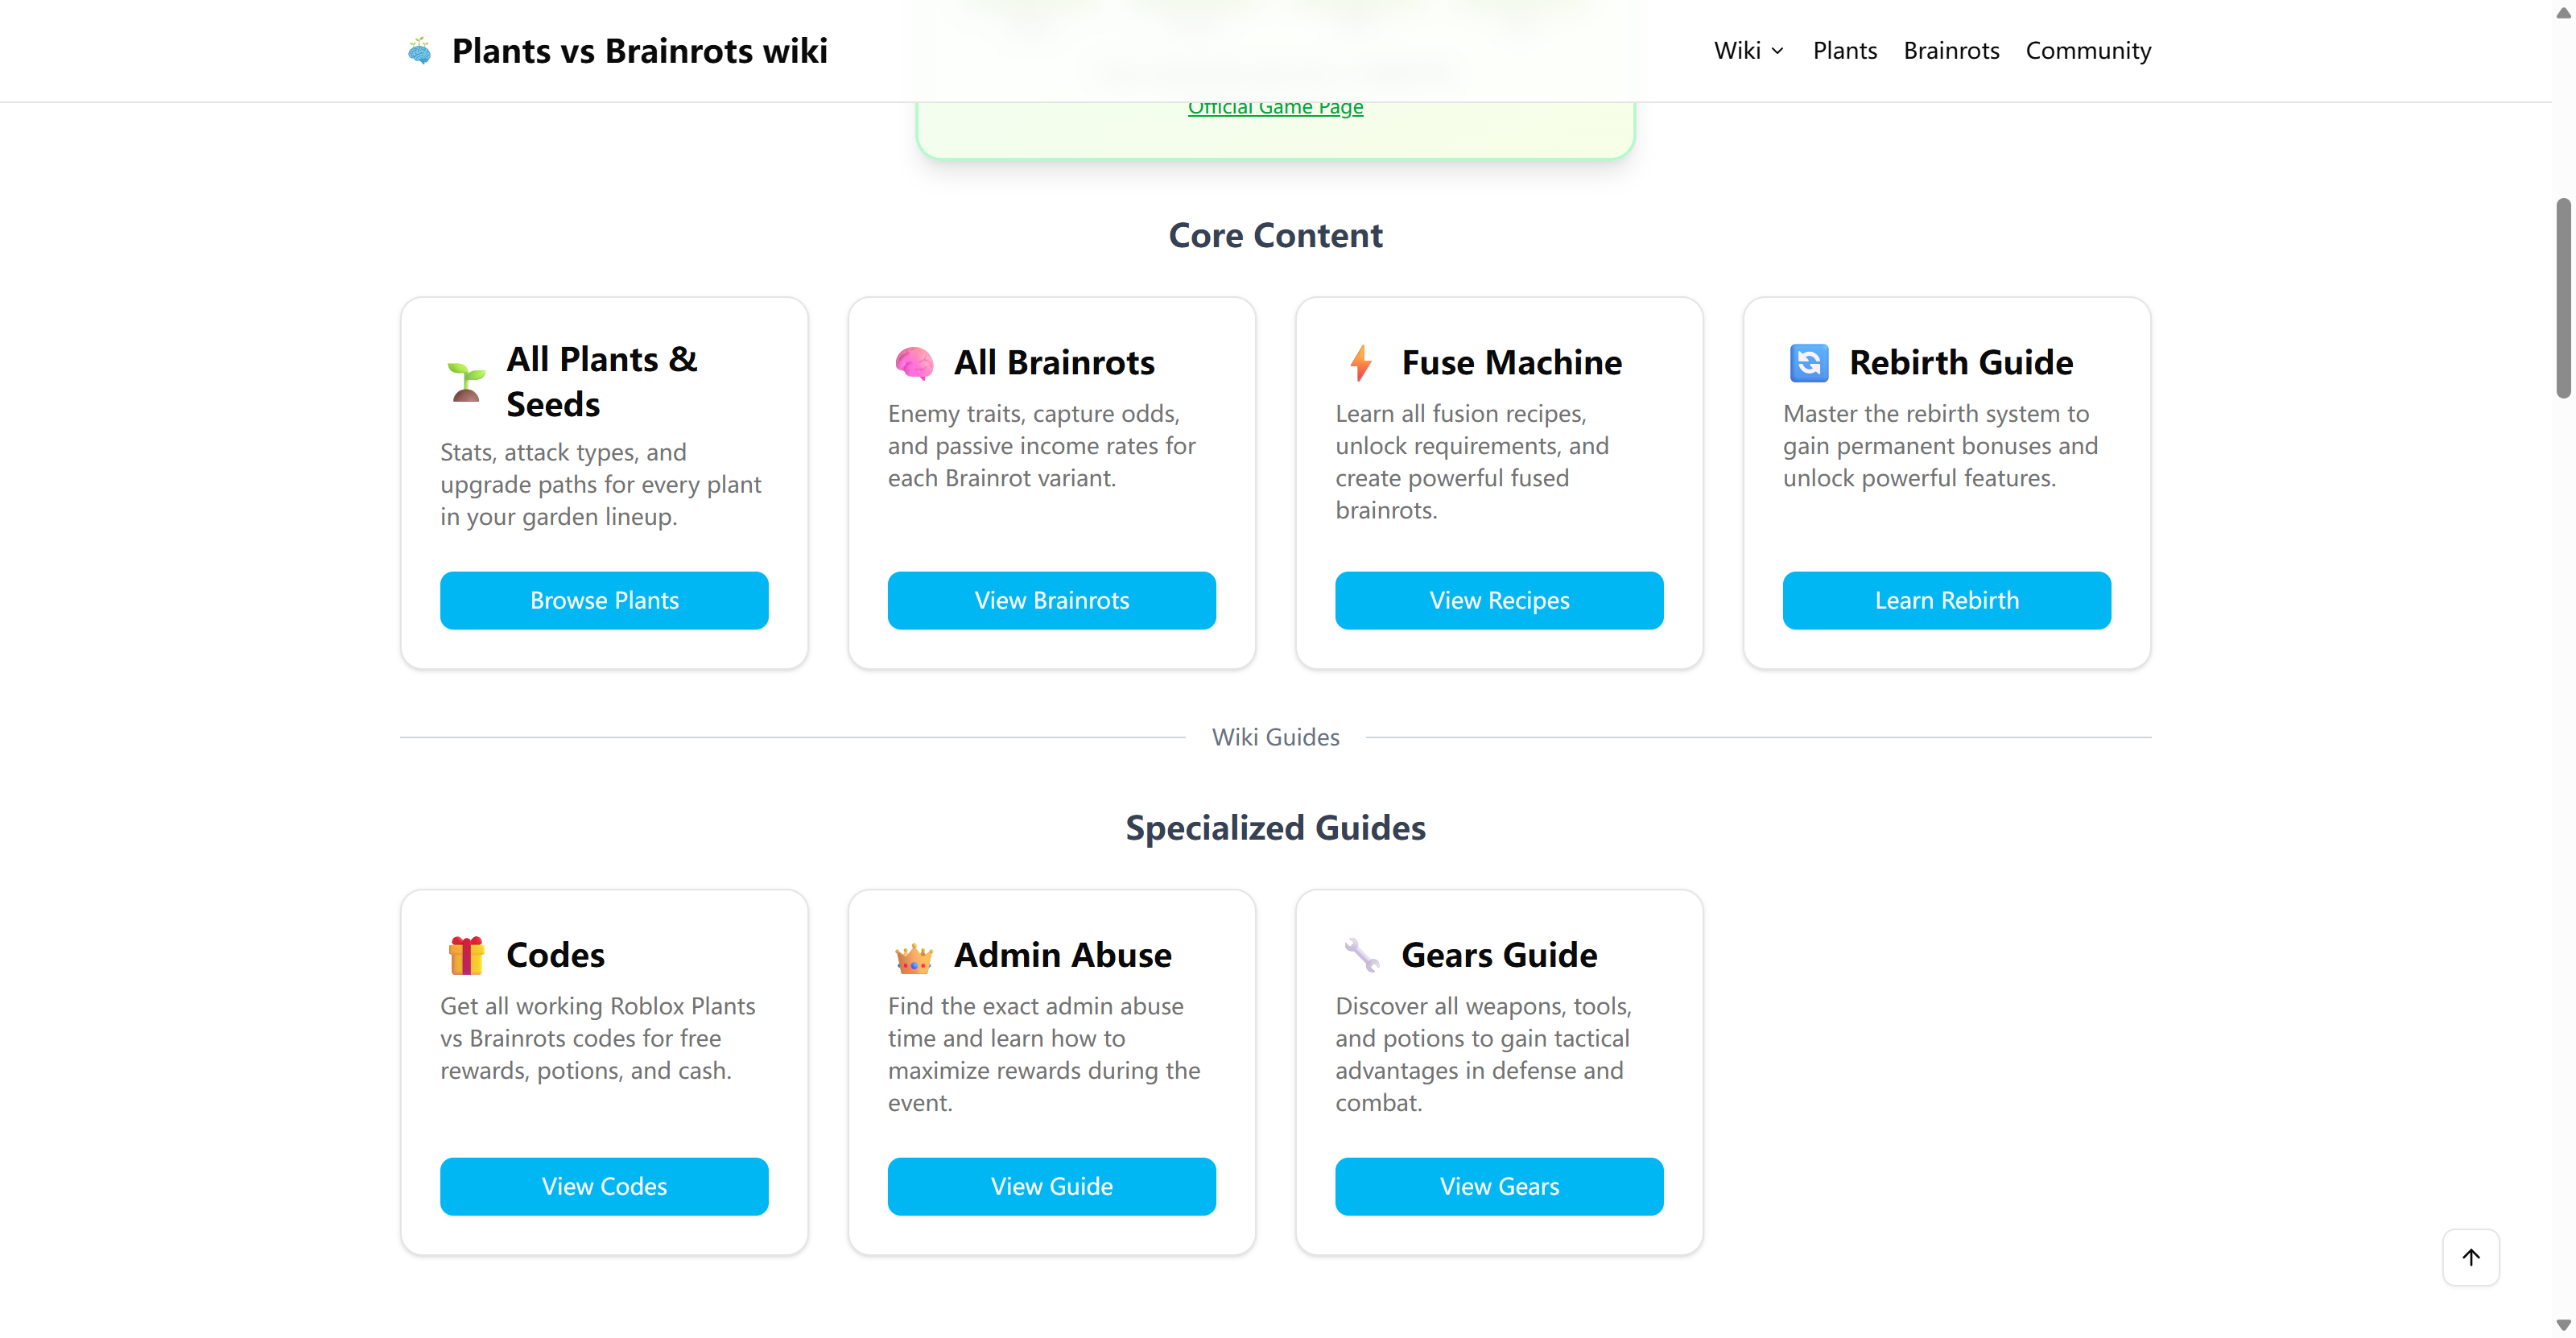The image size is (2576, 1338).
Task: Click the Browse Plants button
Action: (x=604, y=600)
